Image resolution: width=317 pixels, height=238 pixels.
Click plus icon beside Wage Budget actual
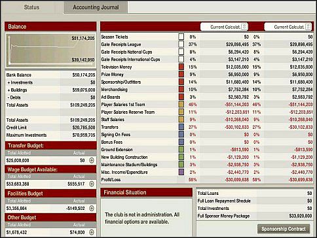point(92,184)
